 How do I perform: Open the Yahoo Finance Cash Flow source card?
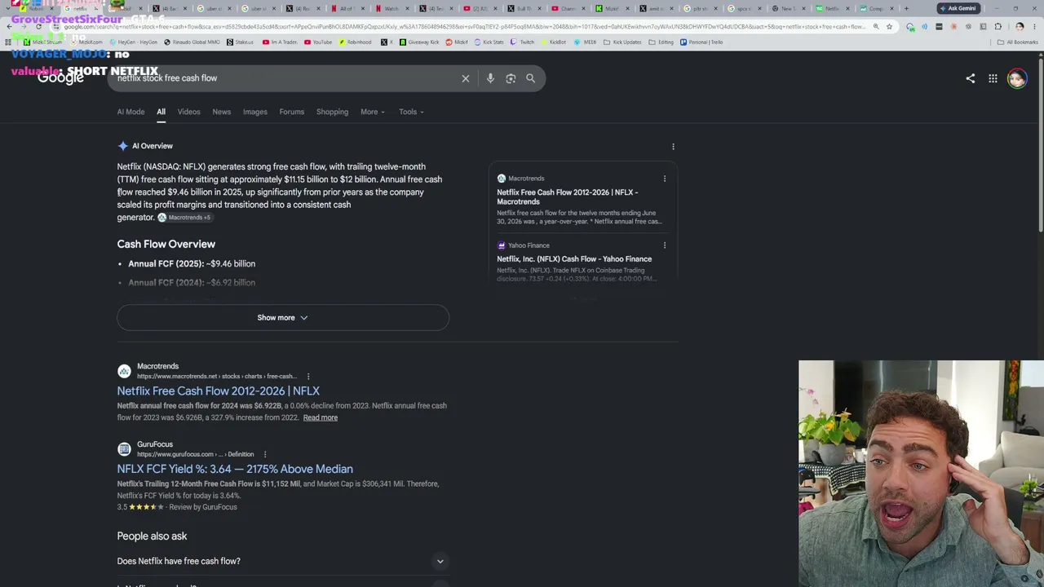point(582,261)
